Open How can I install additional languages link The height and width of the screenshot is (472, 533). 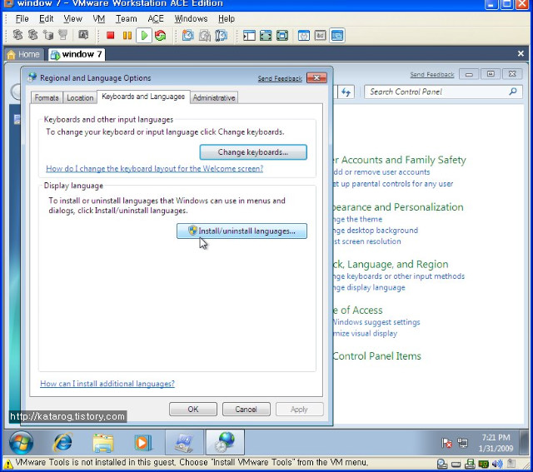click(x=107, y=384)
